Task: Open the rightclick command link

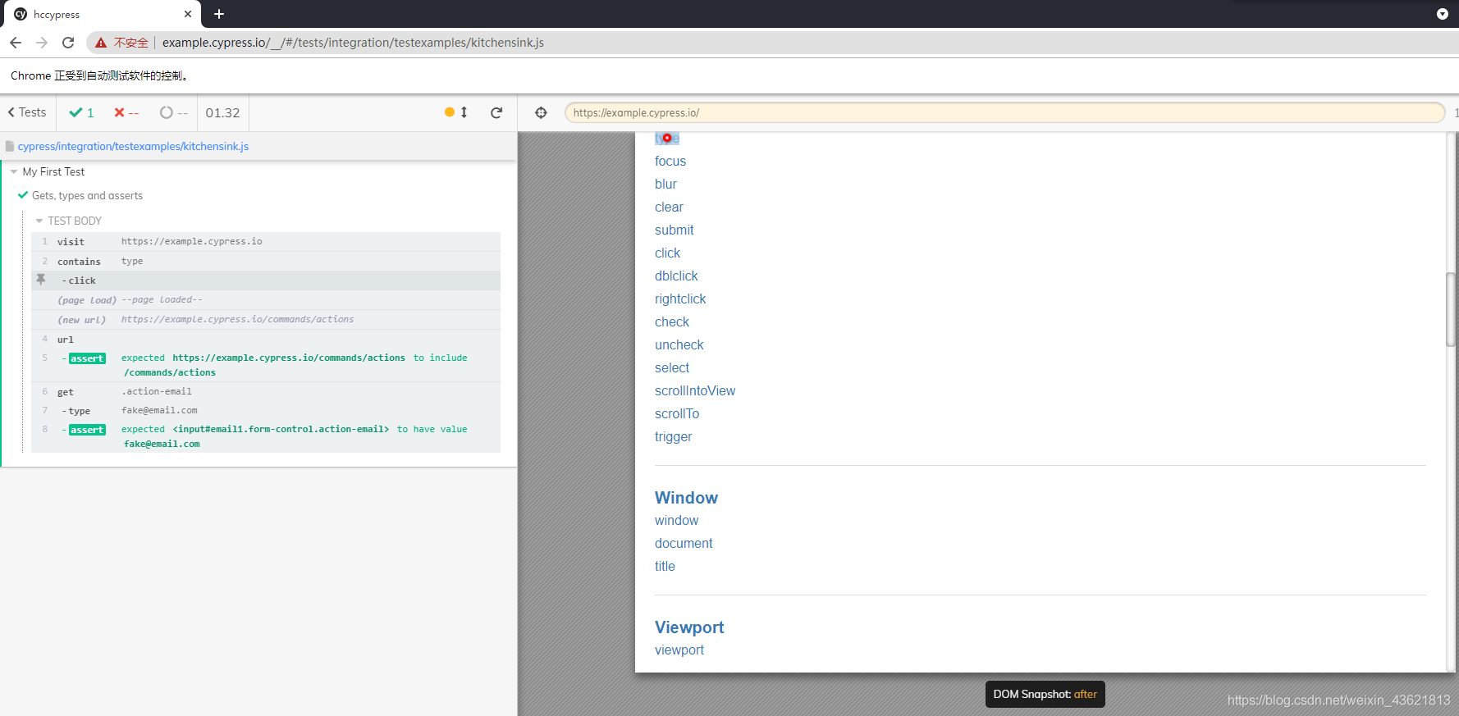Action: (x=680, y=299)
